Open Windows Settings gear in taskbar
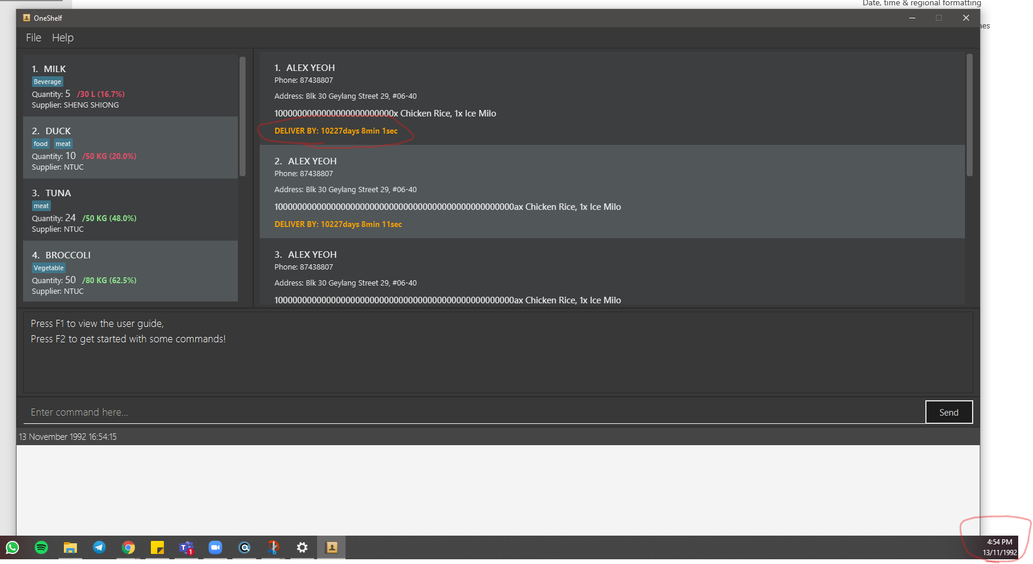This screenshot has height=564, width=1033. 302,547
